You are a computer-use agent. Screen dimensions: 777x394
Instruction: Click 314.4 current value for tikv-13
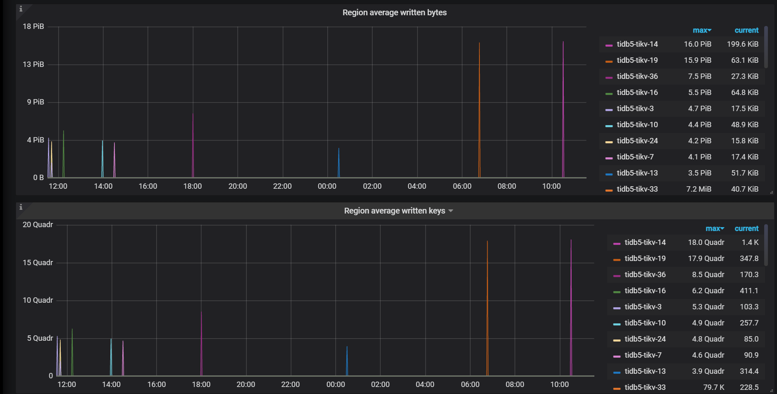click(x=749, y=371)
